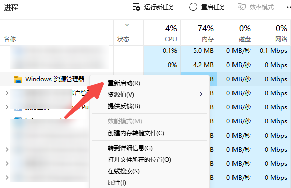Expand the process row ending in Pu

point(7,107)
